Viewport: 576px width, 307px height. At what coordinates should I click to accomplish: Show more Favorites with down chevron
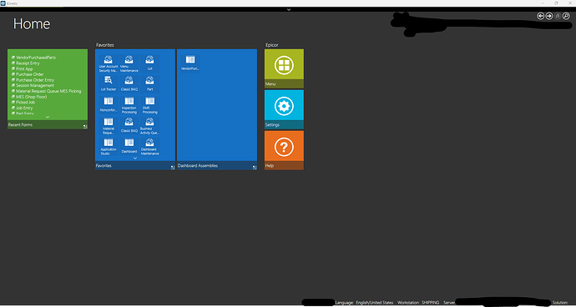(x=134, y=158)
